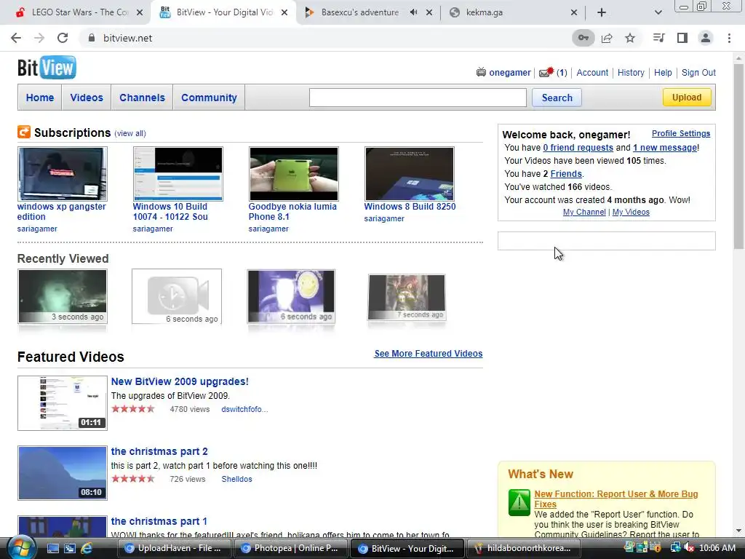Click the Show Desktop quick launch icon
Image resolution: width=745 pixels, height=559 pixels.
(x=52, y=548)
